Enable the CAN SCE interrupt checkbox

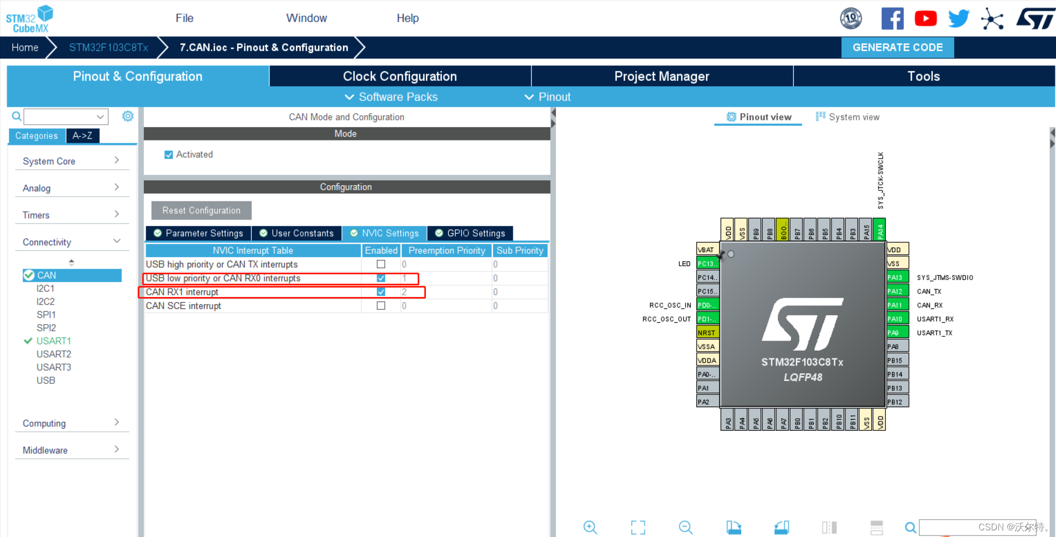pyautogui.click(x=381, y=306)
